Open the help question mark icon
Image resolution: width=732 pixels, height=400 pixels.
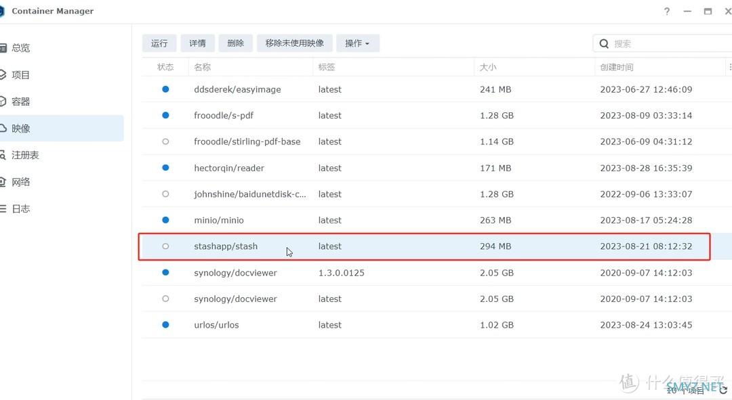coord(667,12)
